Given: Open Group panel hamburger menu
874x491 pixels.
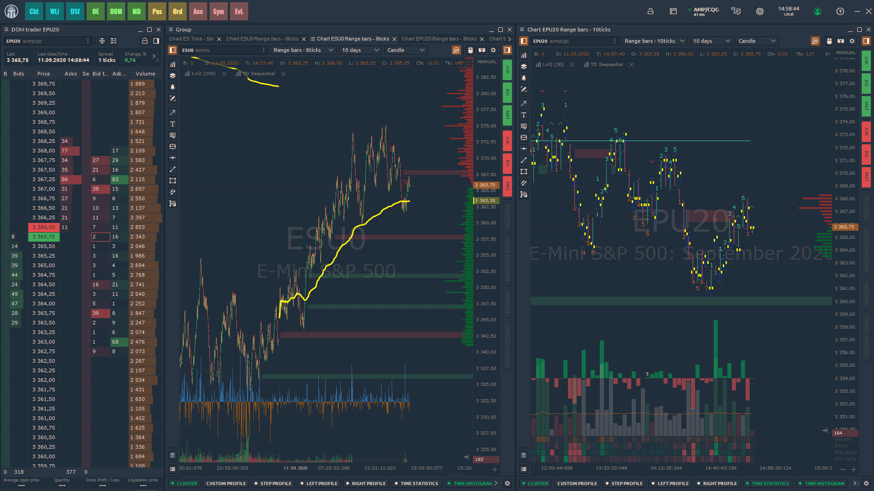Looking at the screenshot, I should [x=171, y=30].
